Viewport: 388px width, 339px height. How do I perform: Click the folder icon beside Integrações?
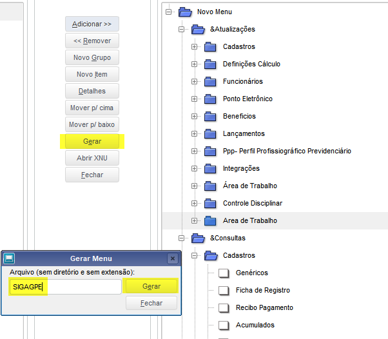[210, 168]
